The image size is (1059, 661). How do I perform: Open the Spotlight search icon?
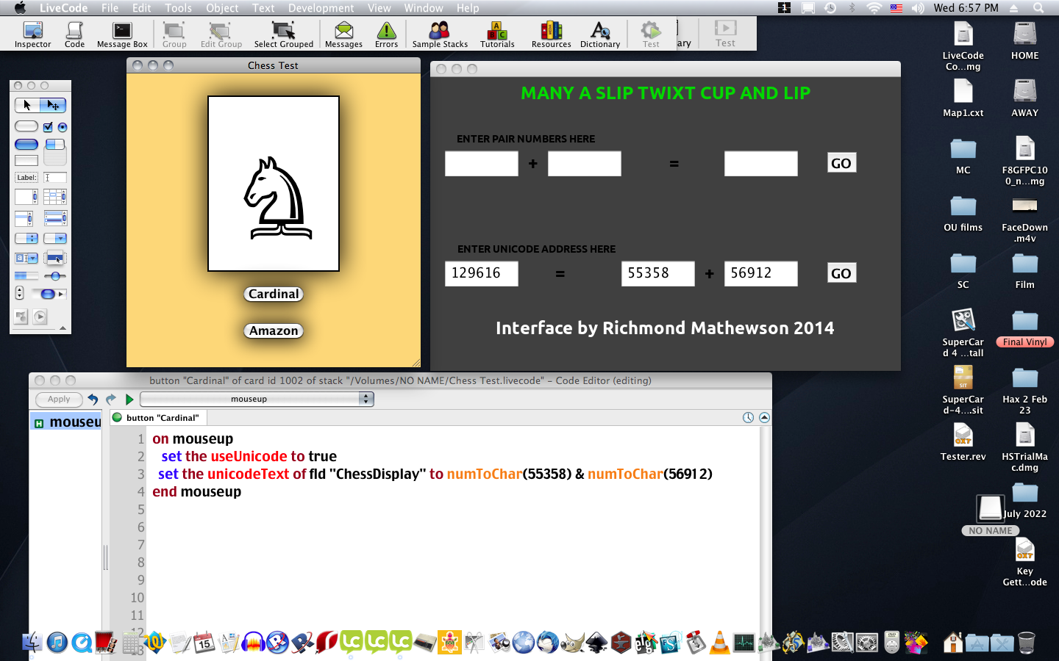coord(1038,8)
